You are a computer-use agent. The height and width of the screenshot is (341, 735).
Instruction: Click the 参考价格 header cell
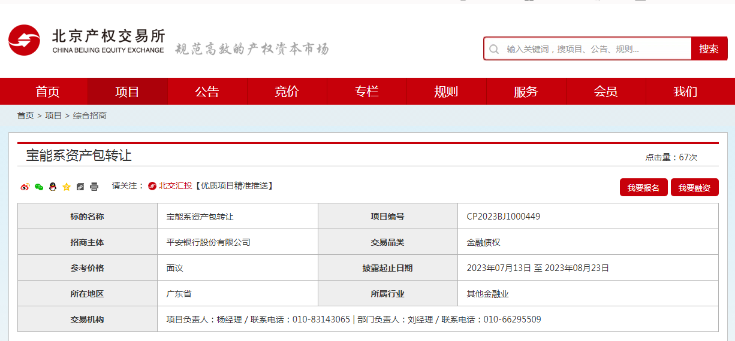tap(88, 268)
